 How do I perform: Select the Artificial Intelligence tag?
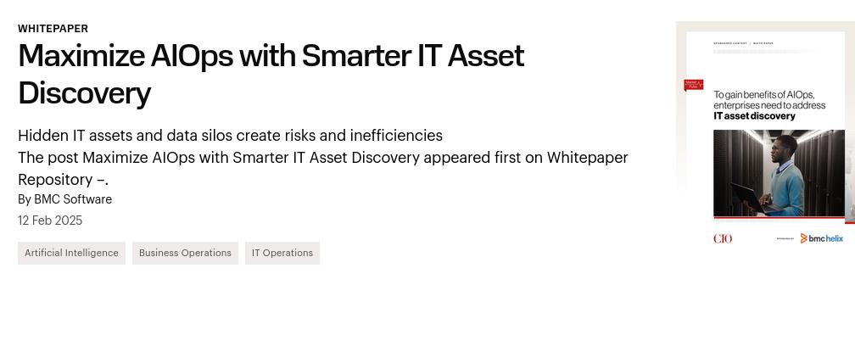(x=71, y=253)
